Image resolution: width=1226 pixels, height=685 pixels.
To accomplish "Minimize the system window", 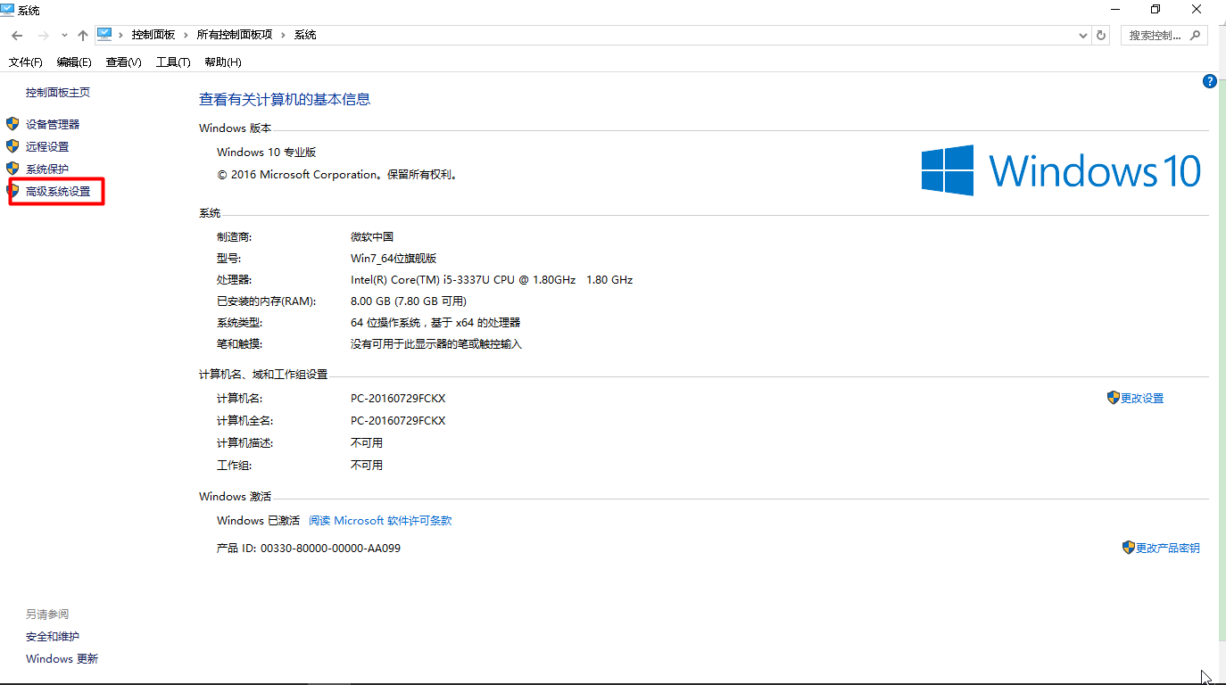I will pyautogui.click(x=1114, y=9).
